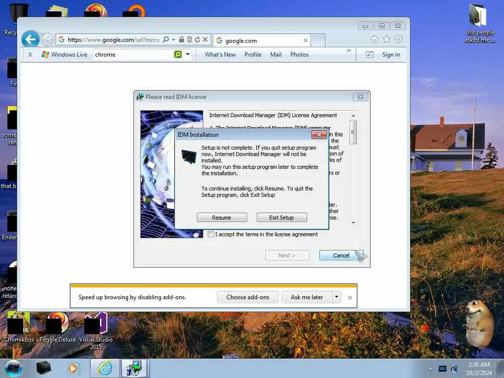The image size is (504, 378).
Task: Click the power icon in system tray
Action: point(454,369)
